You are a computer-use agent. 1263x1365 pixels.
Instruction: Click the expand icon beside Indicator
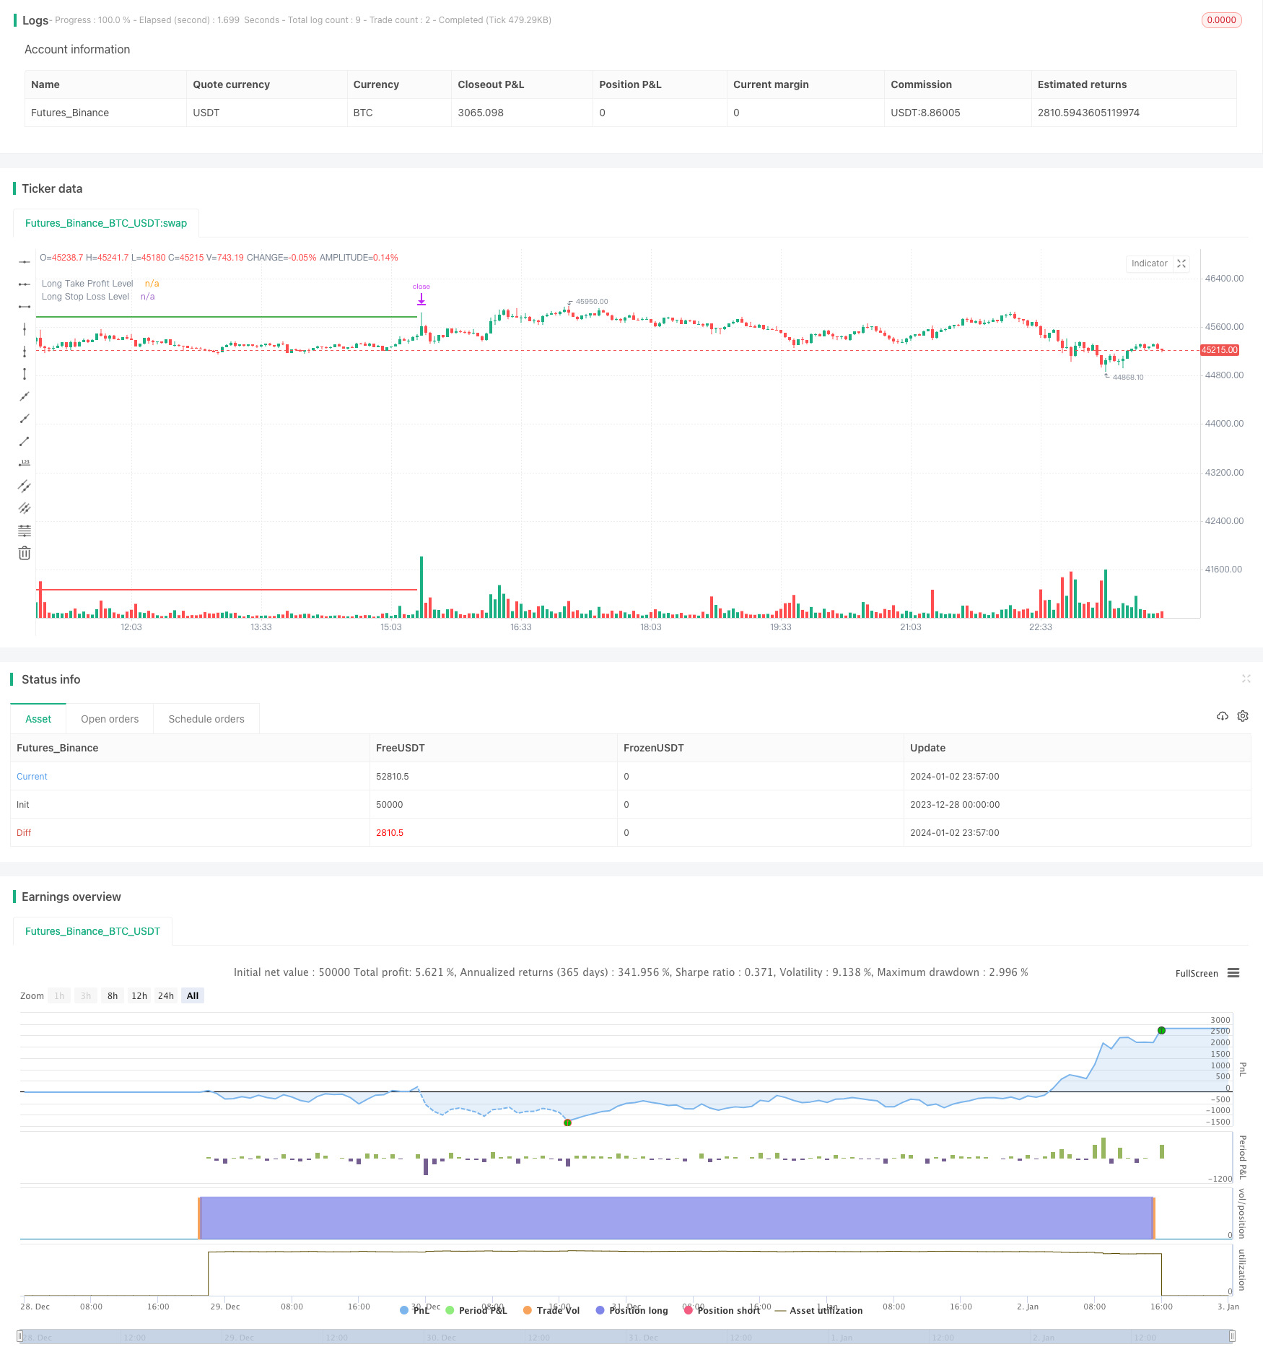(x=1181, y=263)
